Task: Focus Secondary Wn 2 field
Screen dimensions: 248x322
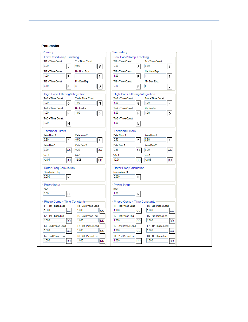Action: coord(155,160)
